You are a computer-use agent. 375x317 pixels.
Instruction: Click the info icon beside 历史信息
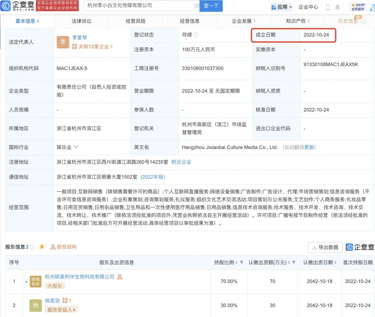[363, 21]
